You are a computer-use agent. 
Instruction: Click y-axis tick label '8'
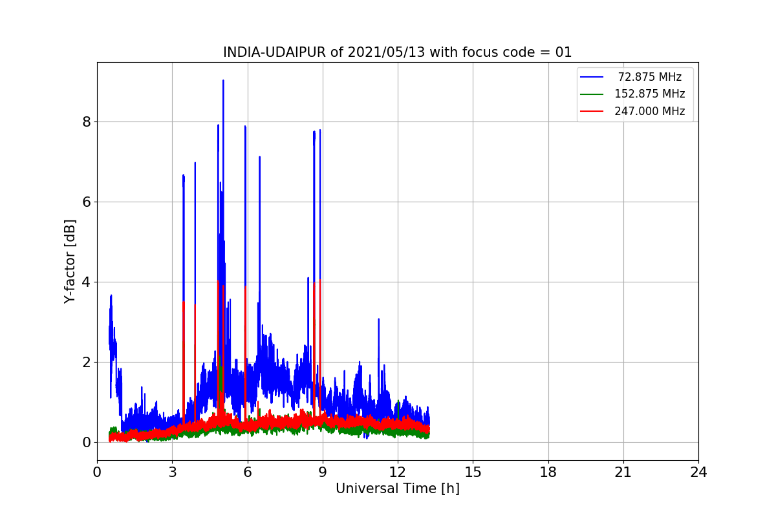(87, 121)
